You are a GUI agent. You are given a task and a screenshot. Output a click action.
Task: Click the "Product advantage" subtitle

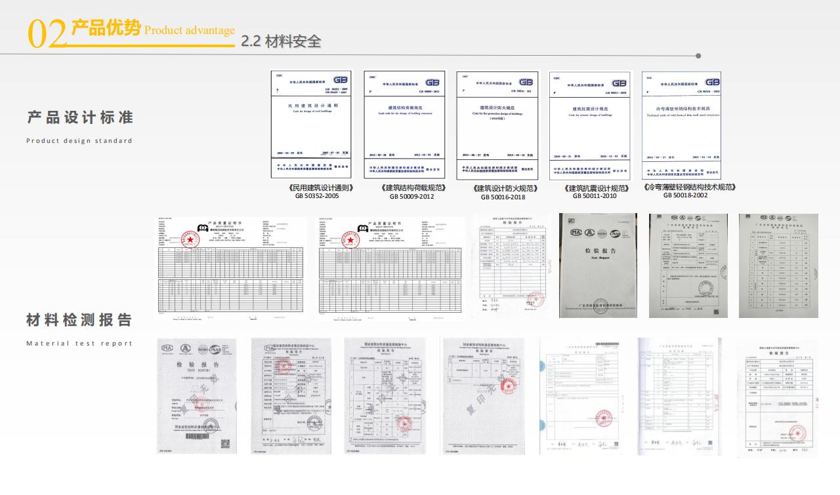[x=190, y=30]
